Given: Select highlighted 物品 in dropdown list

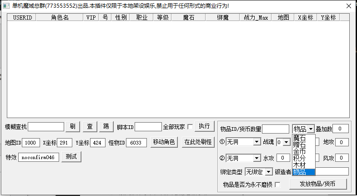Looking at the screenshot, I should coord(304,172).
